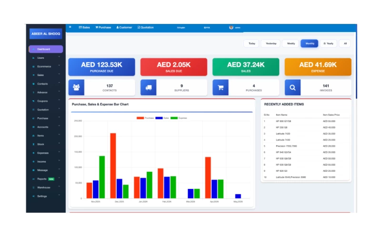
Task: Open the AED 2.05K Sales Due card
Action: pyautogui.click(x=174, y=67)
